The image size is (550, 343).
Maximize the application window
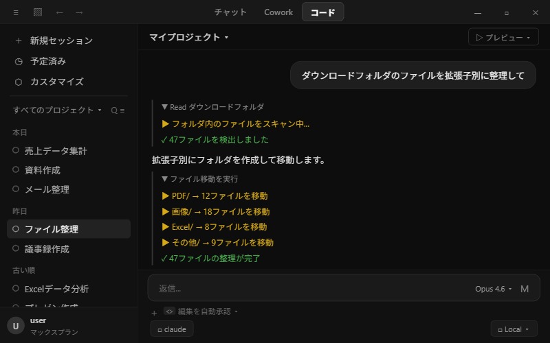pyautogui.click(x=507, y=13)
